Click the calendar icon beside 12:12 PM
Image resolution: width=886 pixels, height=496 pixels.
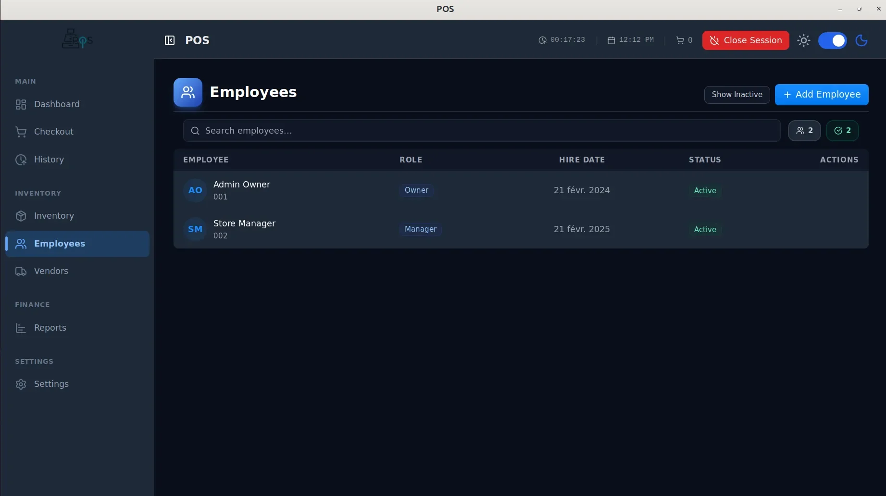point(611,40)
